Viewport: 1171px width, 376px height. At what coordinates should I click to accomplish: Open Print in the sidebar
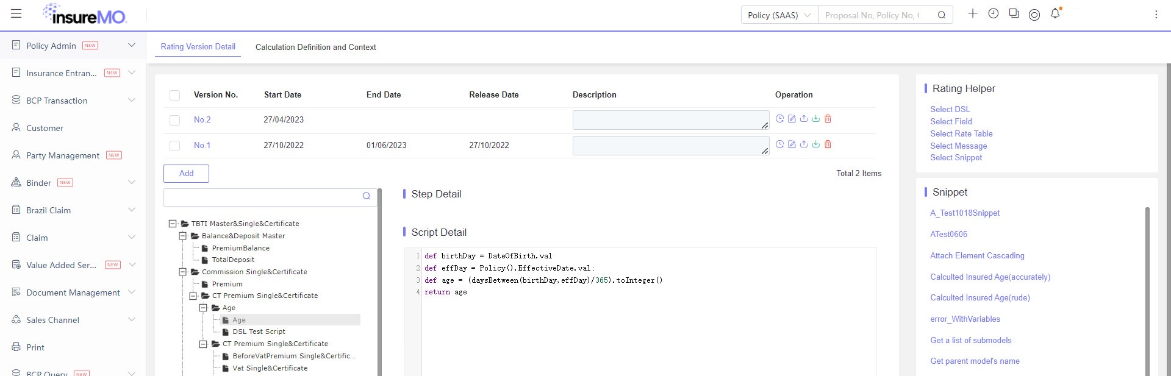click(x=35, y=347)
